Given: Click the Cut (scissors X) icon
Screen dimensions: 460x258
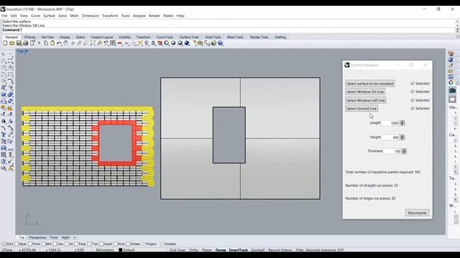Looking at the screenshot, I should point(39,43).
